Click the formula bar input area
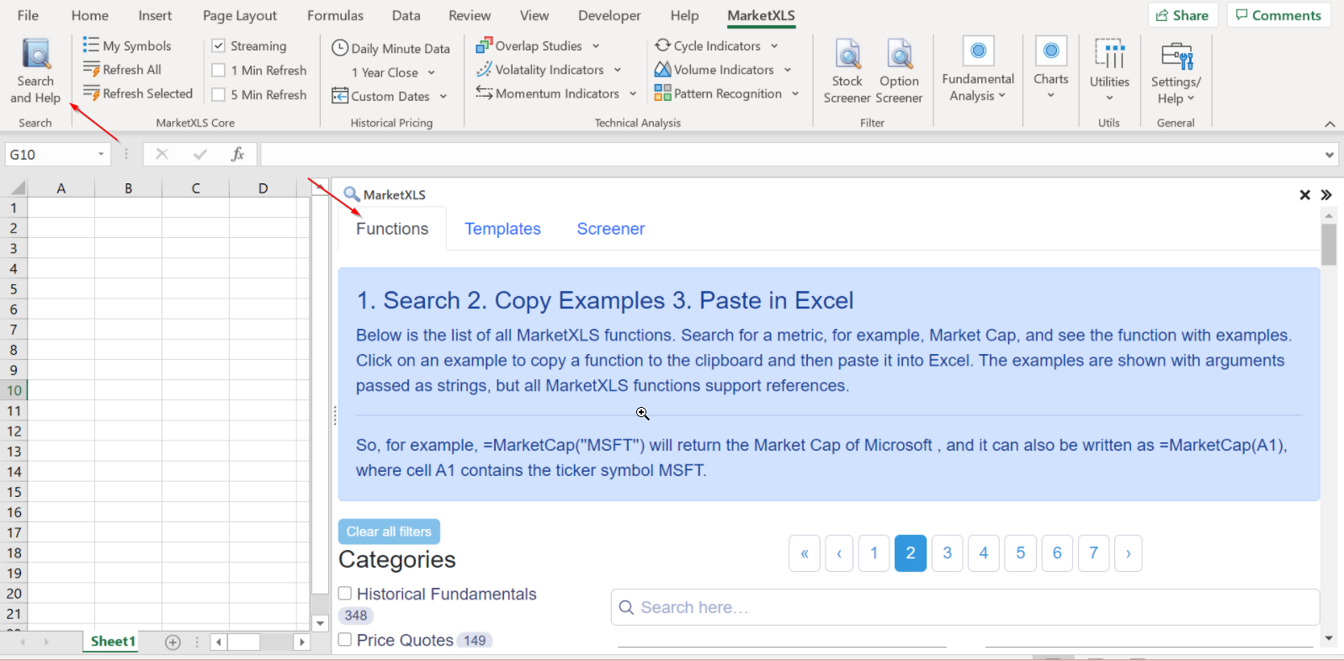1344x661 pixels. coord(791,155)
